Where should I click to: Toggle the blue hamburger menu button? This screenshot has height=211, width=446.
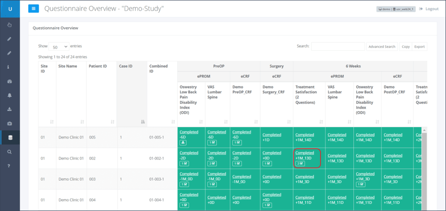coord(33,8)
